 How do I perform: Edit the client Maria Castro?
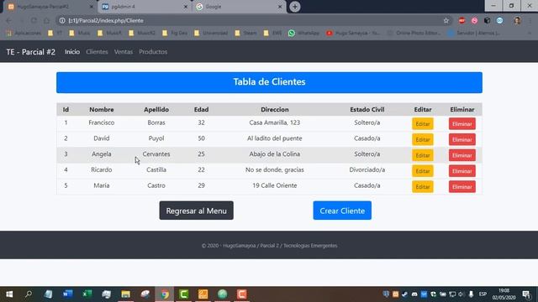click(423, 187)
